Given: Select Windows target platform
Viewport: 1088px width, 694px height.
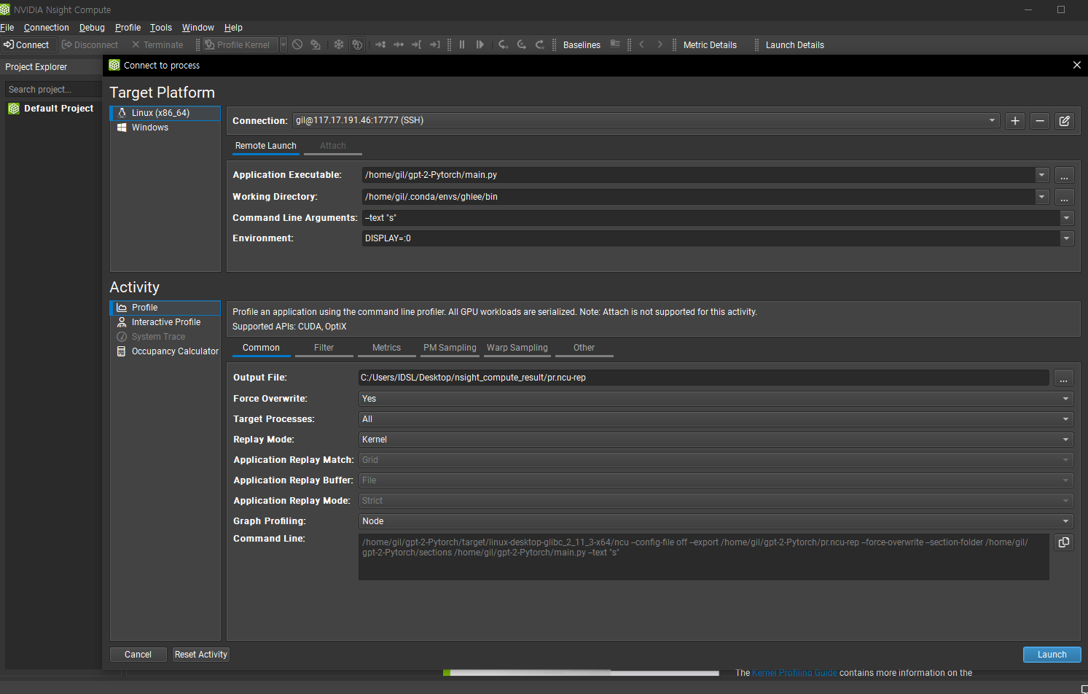Looking at the screenshot, I should click(165, 128).
